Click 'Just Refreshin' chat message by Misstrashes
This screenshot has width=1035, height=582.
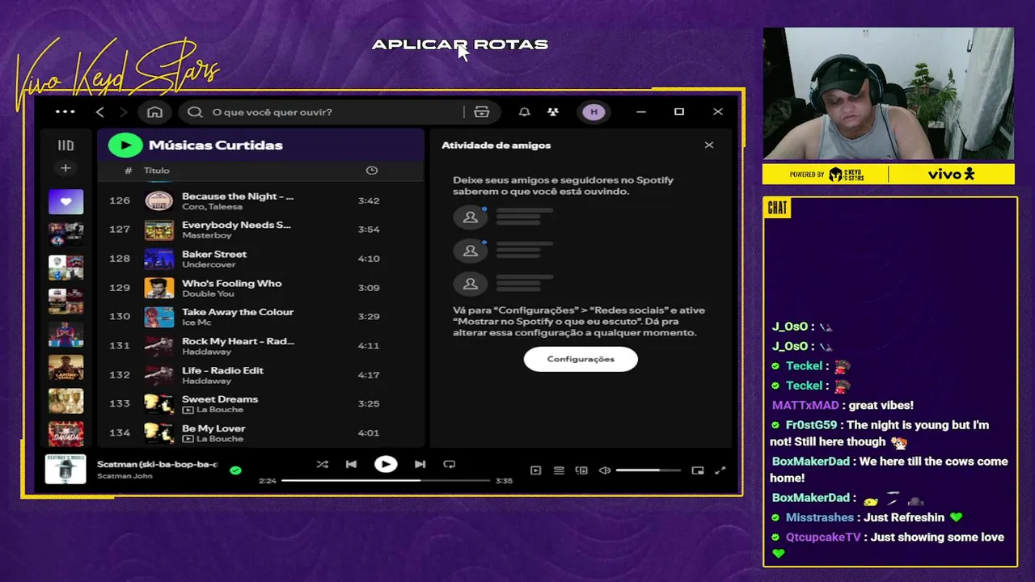click(905, 517)
